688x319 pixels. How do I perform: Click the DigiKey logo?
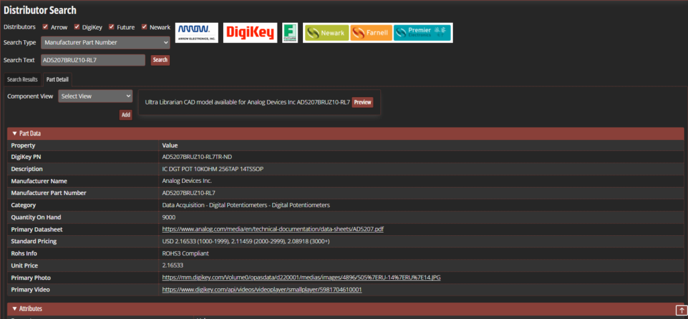[x=250, y=33]
